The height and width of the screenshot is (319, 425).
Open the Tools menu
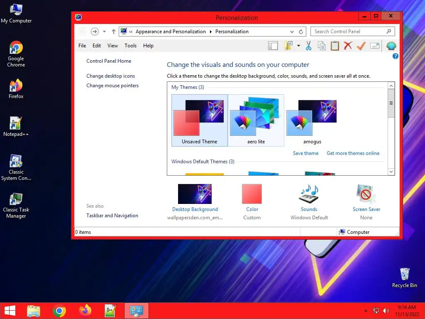pos(130,46)
